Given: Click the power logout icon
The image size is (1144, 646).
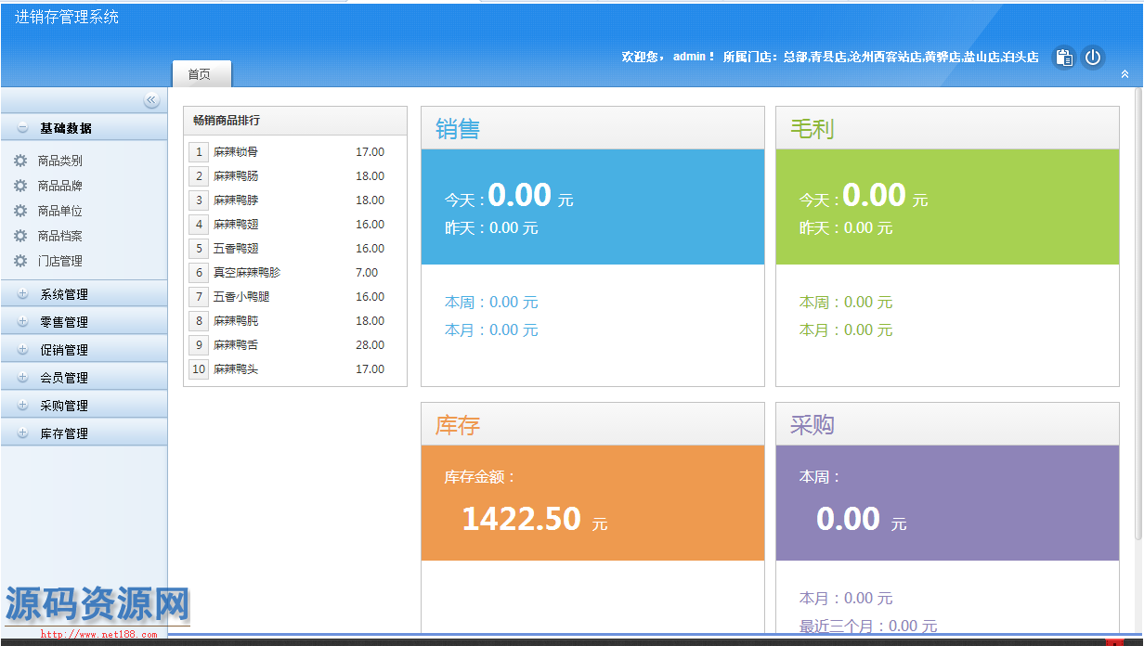Looking at the screenshot, I should pos(1093,58).
